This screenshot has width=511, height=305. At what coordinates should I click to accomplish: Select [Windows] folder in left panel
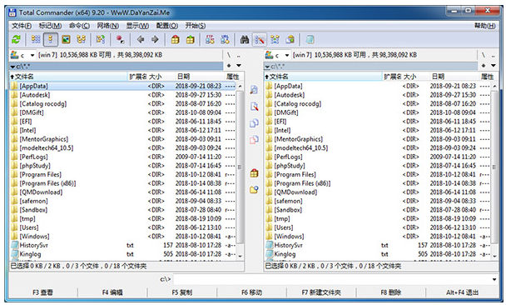tap(122, 236)
